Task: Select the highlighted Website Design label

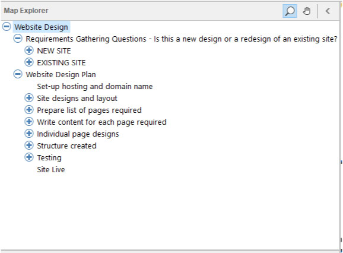Action: click(42, 27)
